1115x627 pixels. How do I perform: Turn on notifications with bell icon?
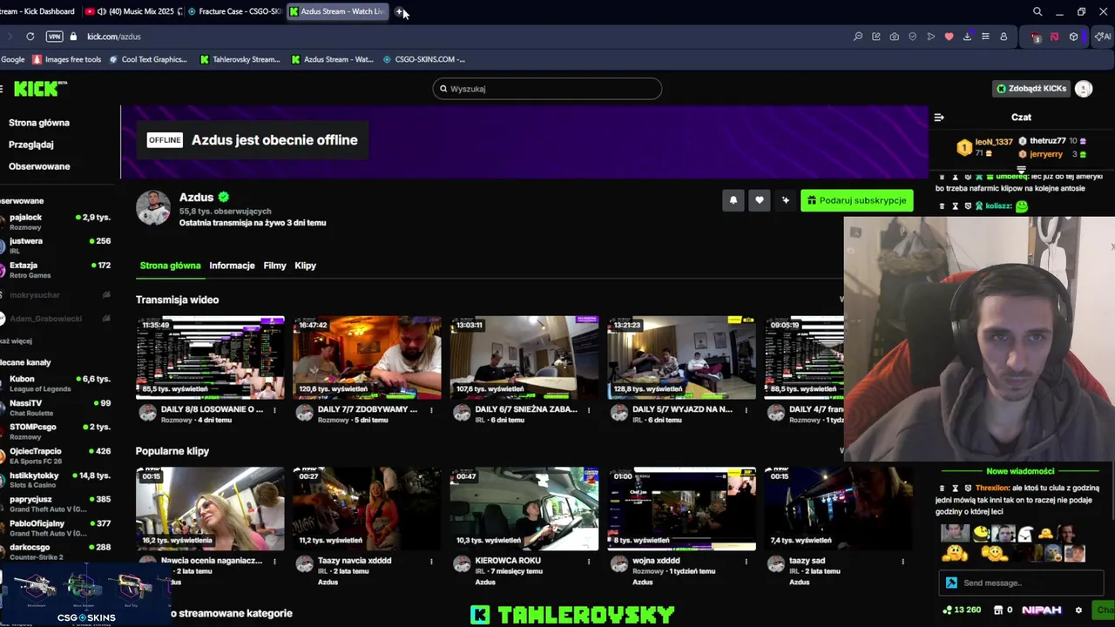[733, 200]
